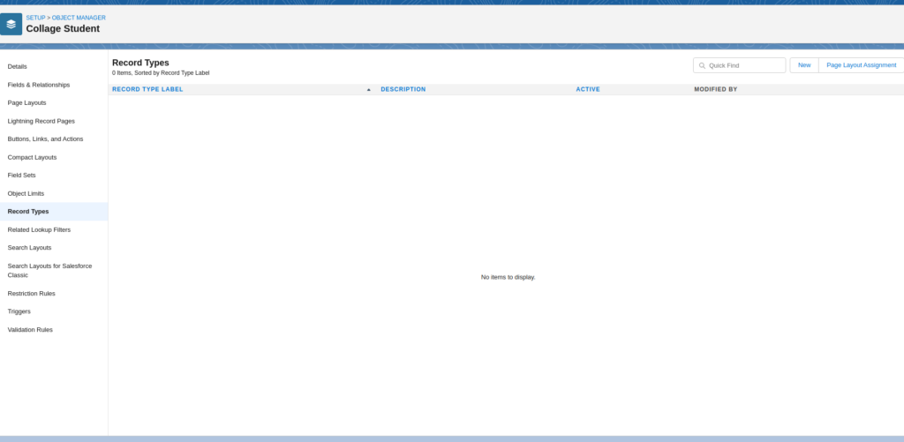The height and width of the screenshot is (442, 904).
Task: Sort by the Description column header
Action: point(403,89)
